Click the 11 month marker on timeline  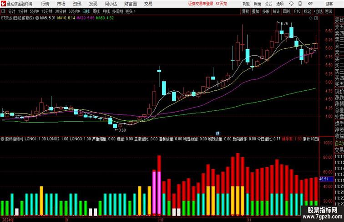tap(249, 220)
